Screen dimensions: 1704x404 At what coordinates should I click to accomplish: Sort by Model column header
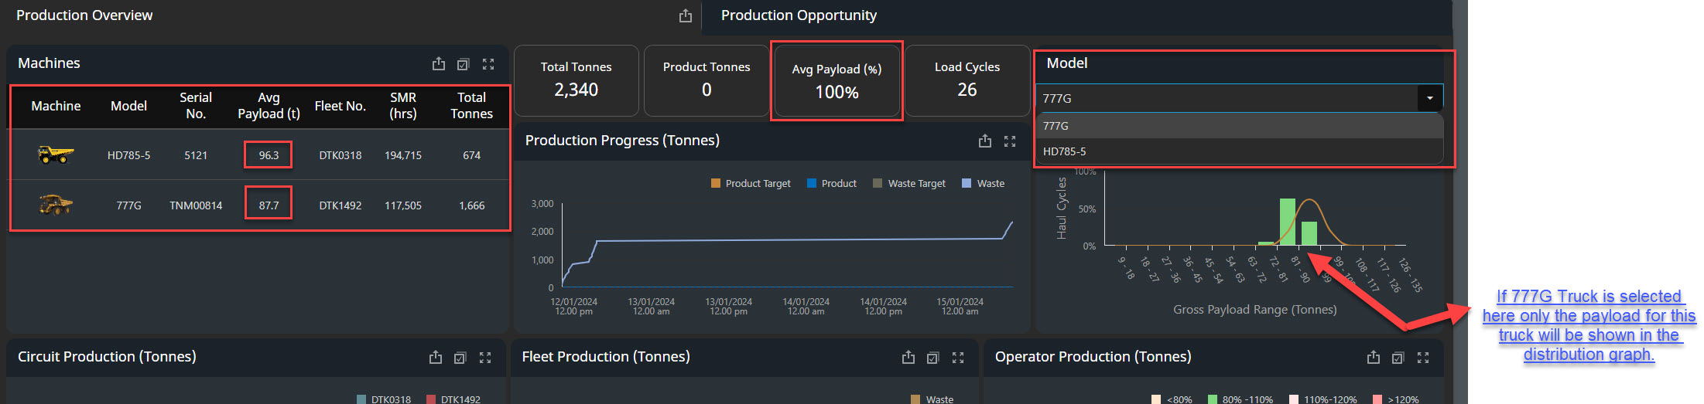tap(128, 106)
